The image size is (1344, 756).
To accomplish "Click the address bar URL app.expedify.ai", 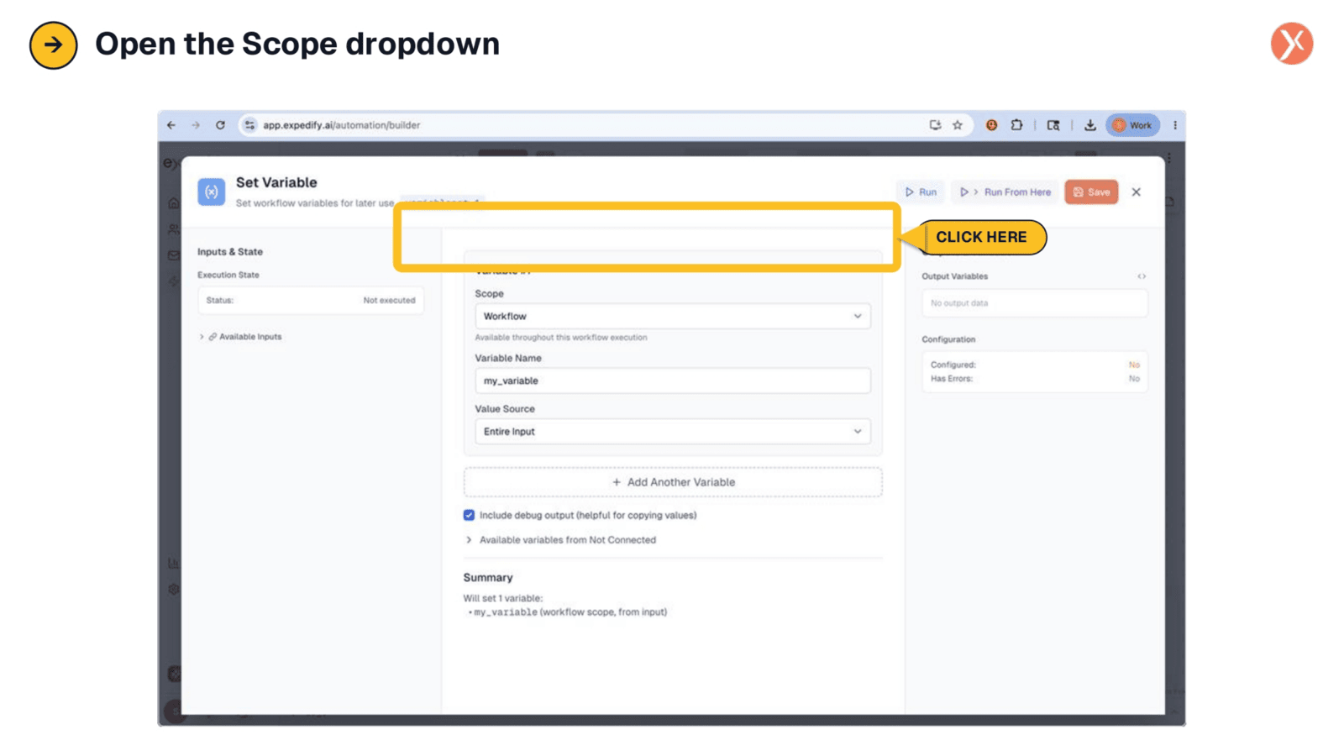I will click(342, 125).
